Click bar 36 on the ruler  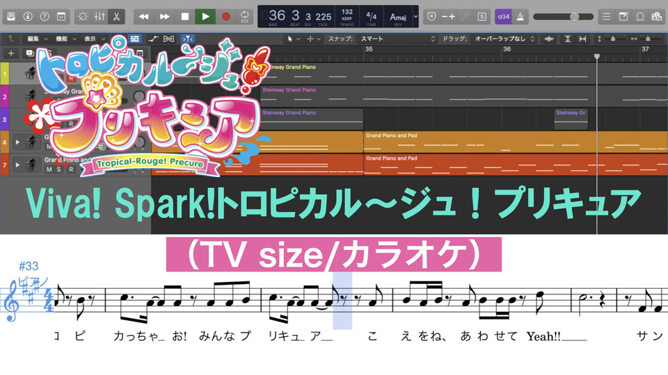tap(507, 49)
